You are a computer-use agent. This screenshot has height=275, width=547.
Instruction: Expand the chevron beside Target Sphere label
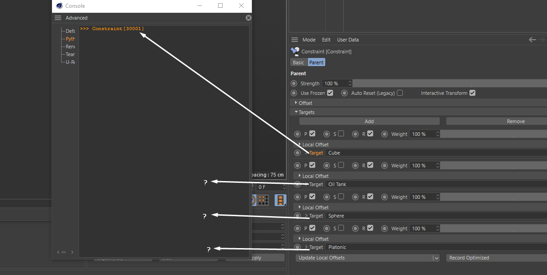[x=306, y=216]
